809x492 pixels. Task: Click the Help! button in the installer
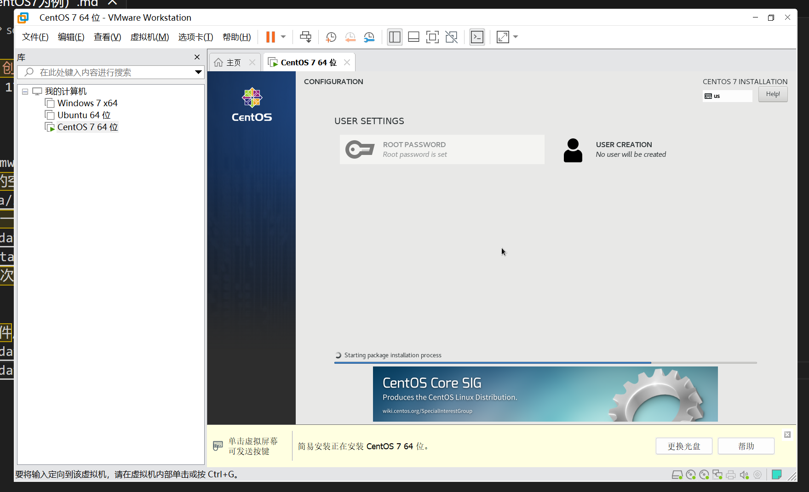tap(773, 94)
